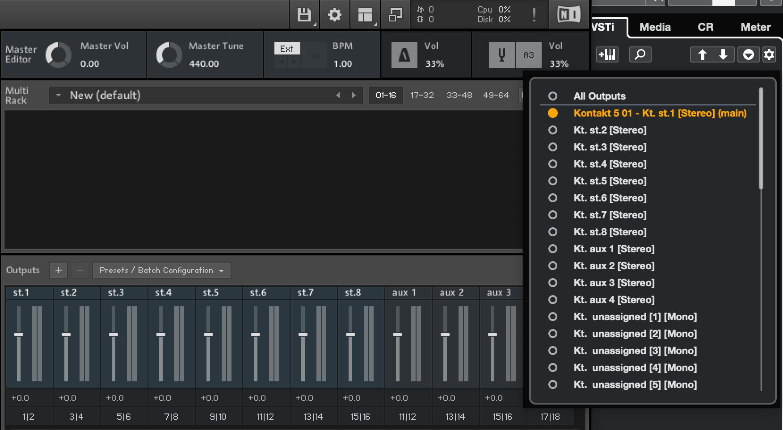Open Kontakt options via the gear icon
783x430 pixels.
[x=335, y=14]
